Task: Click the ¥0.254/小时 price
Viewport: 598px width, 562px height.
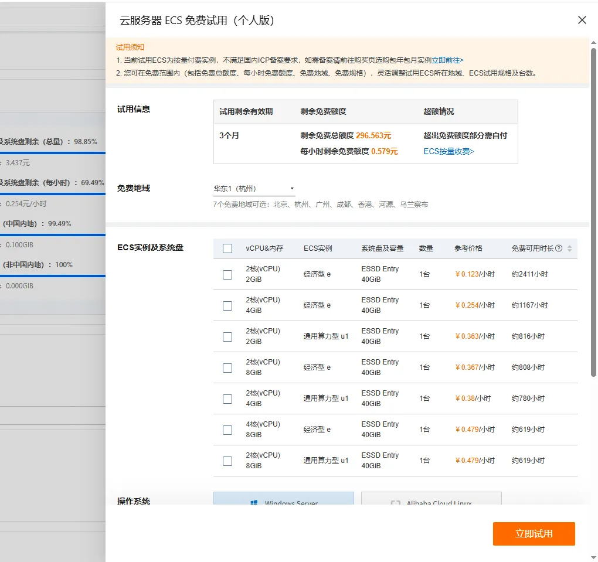Action: point(475,305)
